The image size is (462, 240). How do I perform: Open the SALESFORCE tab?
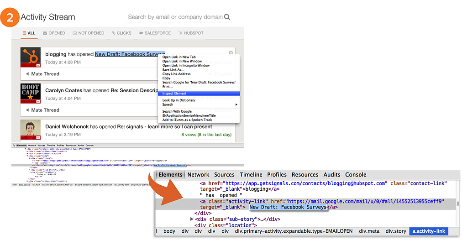[x=155, y=33]
